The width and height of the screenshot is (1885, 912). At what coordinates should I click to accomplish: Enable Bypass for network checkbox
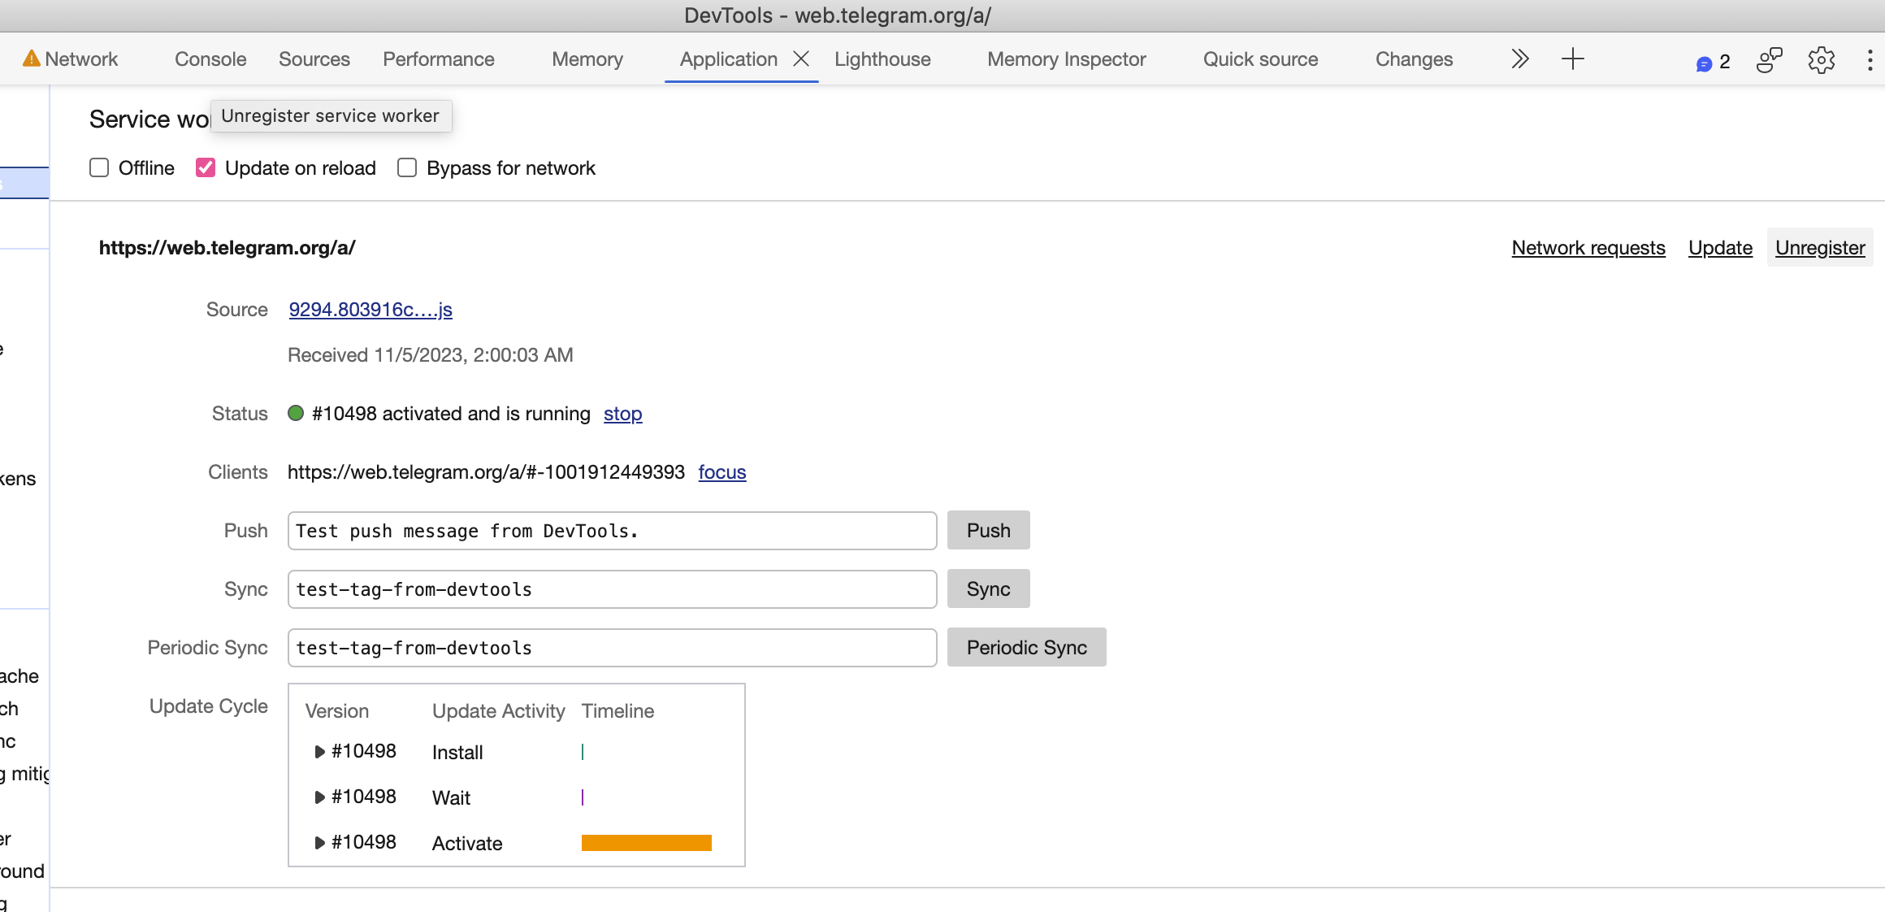click(x=407, y=167)
